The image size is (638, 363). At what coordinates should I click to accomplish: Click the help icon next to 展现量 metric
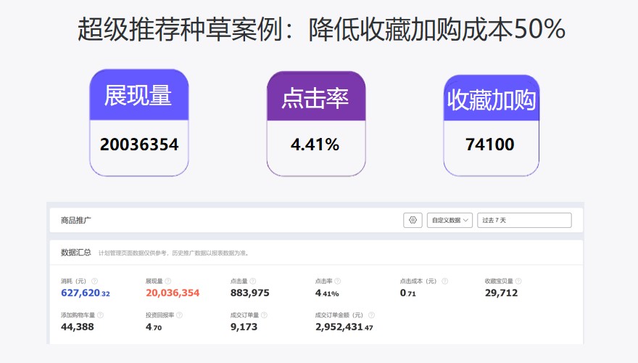point(167,281)
